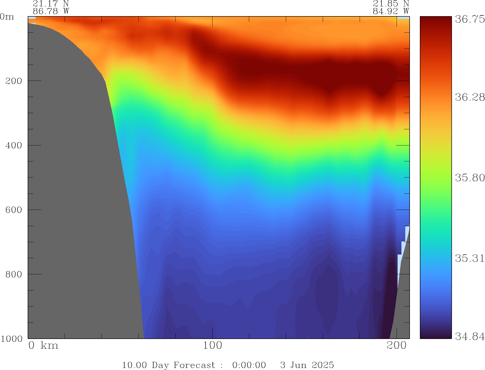
Task: Select the 100 distance axis label
Action: tap(212, 345)
